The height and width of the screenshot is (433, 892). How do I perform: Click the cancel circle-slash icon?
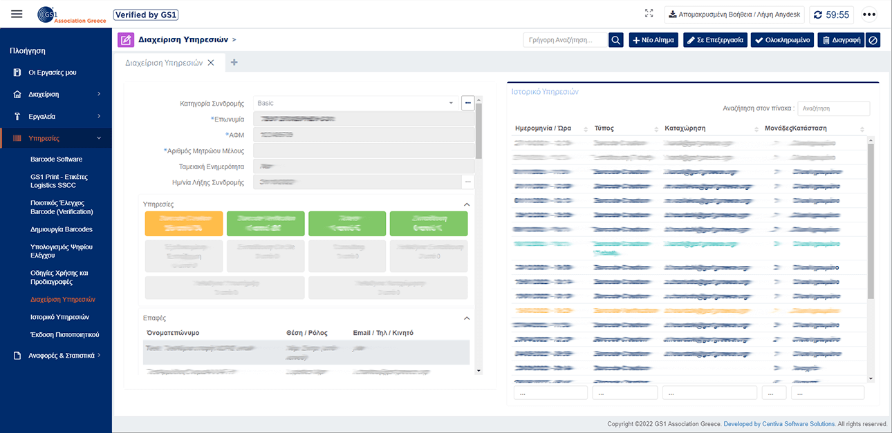point(873,40)
